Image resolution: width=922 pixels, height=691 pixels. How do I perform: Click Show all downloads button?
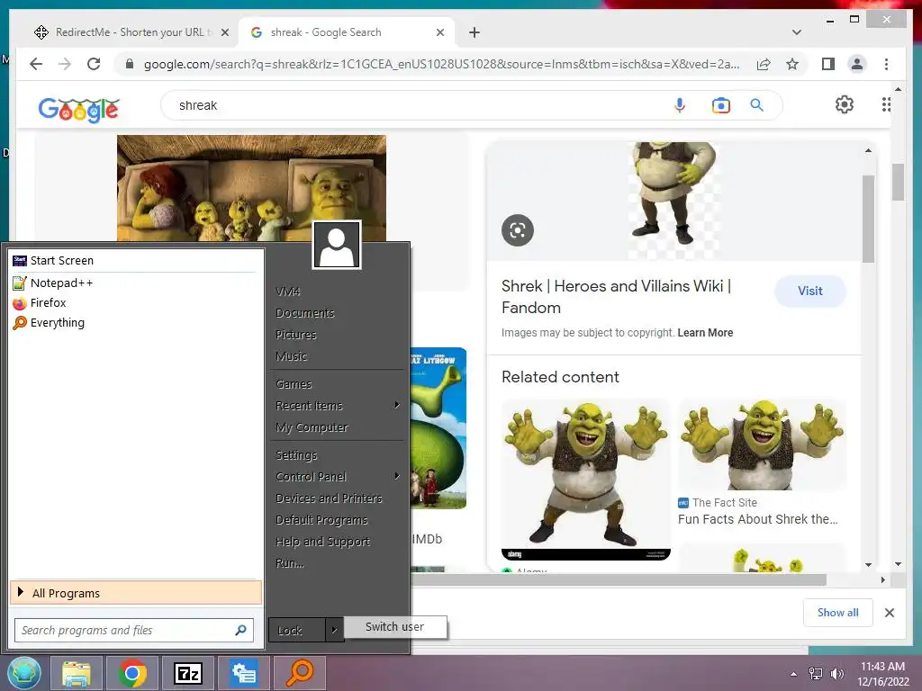pyautogui.click(x=837, y=612)
